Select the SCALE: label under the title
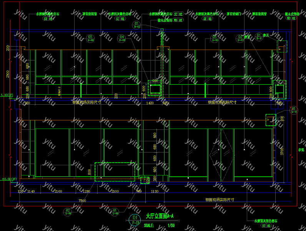 coord(149,226)
